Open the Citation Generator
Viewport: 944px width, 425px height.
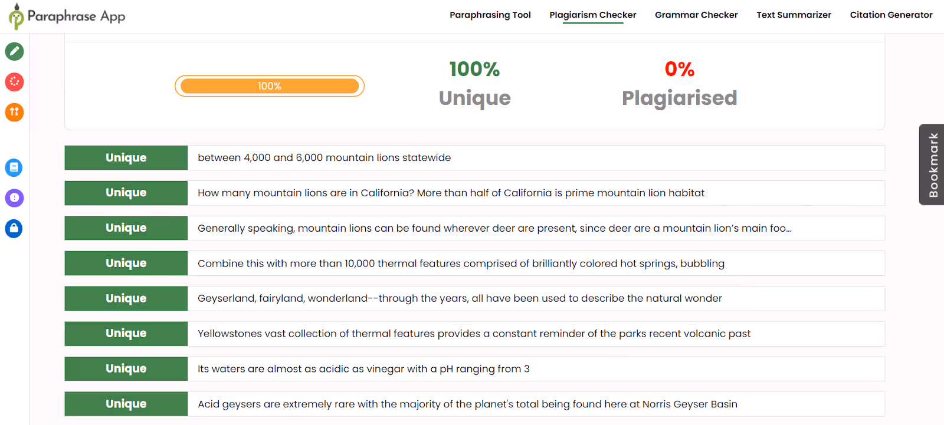pyautogui.click(x=891, y=15)
